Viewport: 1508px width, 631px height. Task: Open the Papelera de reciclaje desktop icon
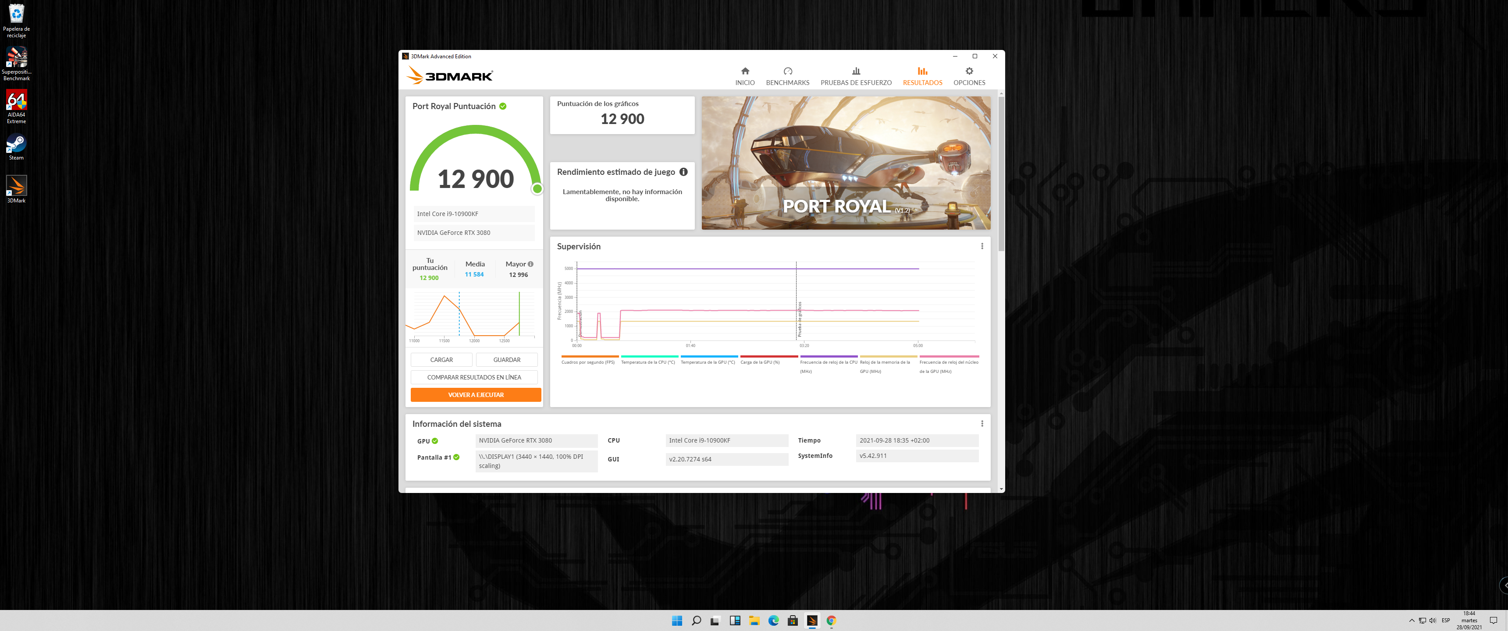(x=16, y=21)
